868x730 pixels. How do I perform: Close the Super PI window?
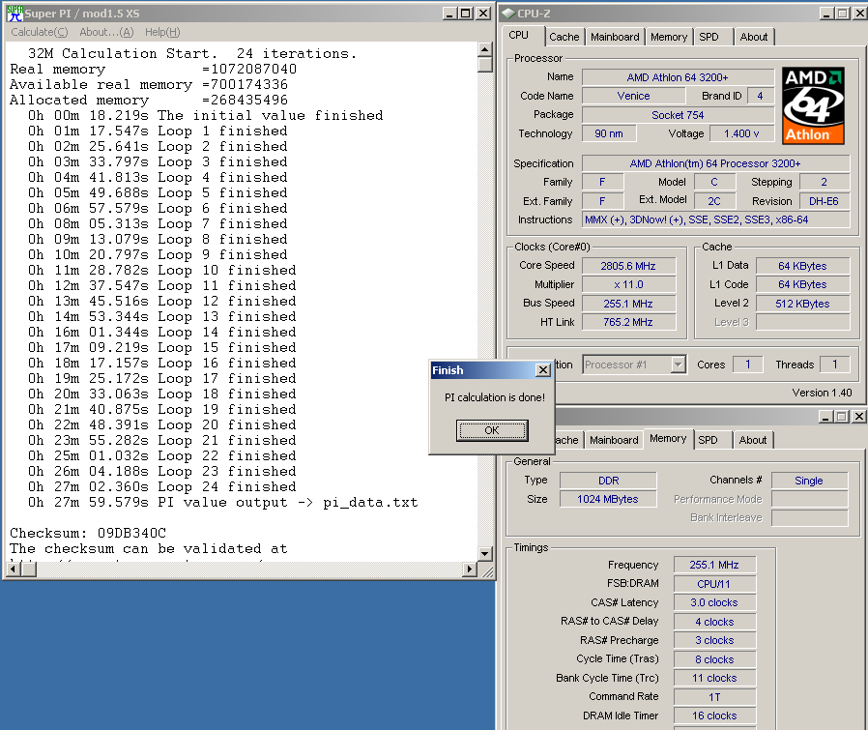tap(483, 14)
